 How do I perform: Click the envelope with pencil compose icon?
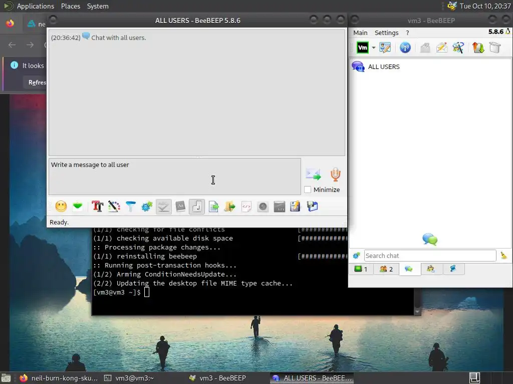pyautogui.click(x=441, y=47)
